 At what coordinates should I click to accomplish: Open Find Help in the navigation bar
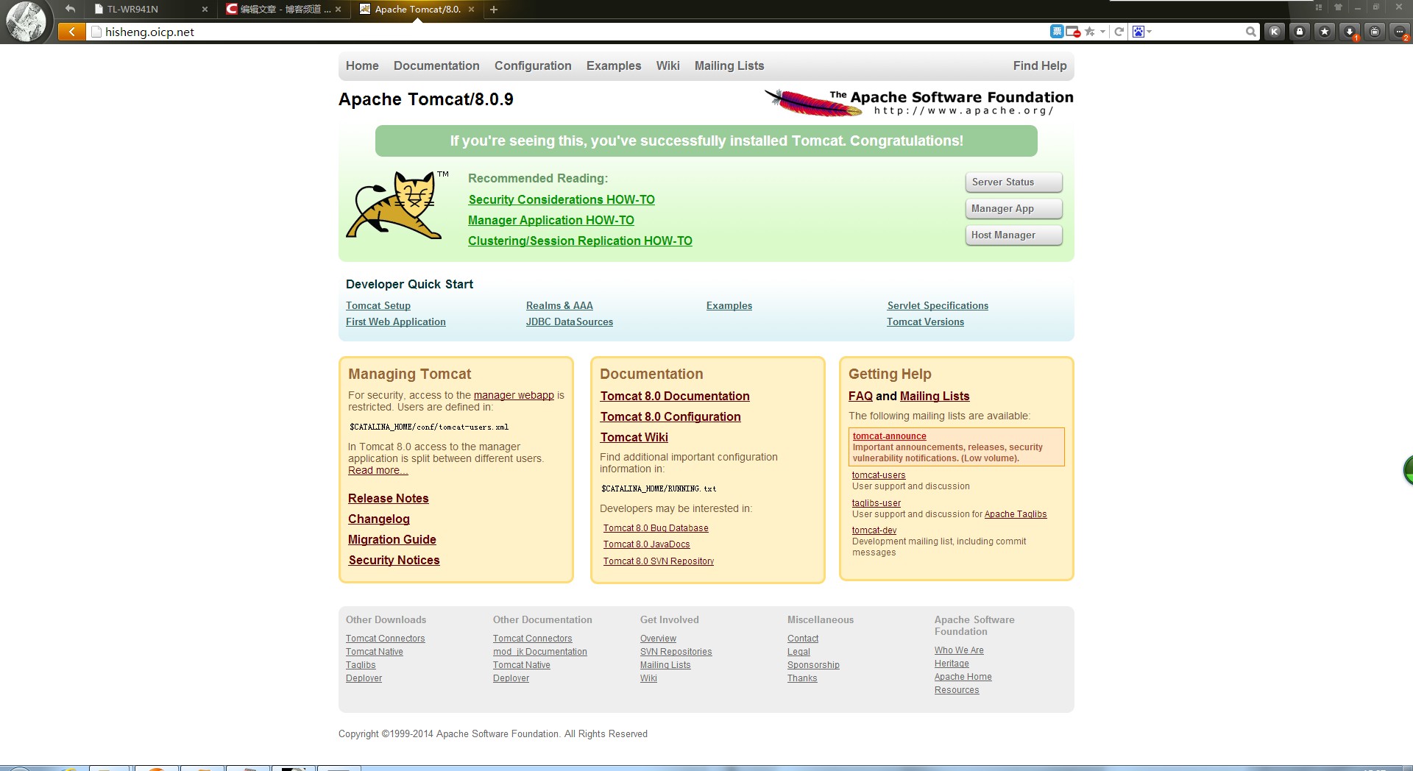(1040, 65)
